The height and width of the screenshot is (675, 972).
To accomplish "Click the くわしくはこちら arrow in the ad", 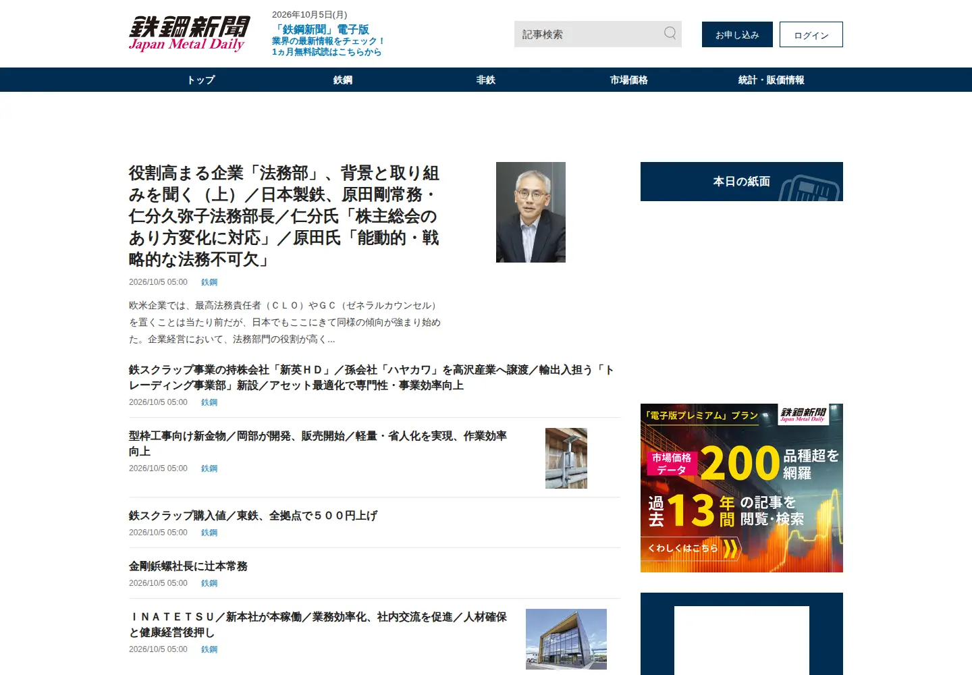I will 693,548.
